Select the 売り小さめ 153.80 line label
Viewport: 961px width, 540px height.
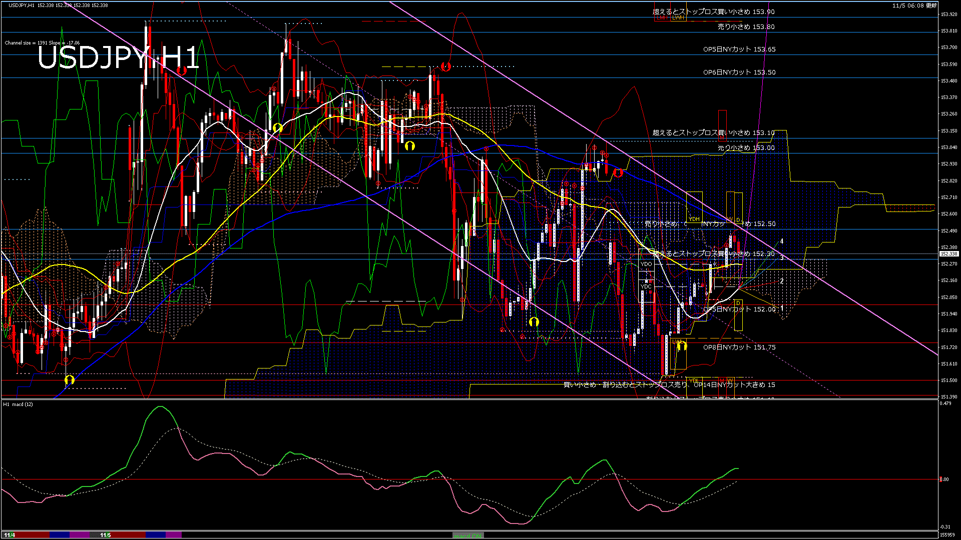pos(746,27)
